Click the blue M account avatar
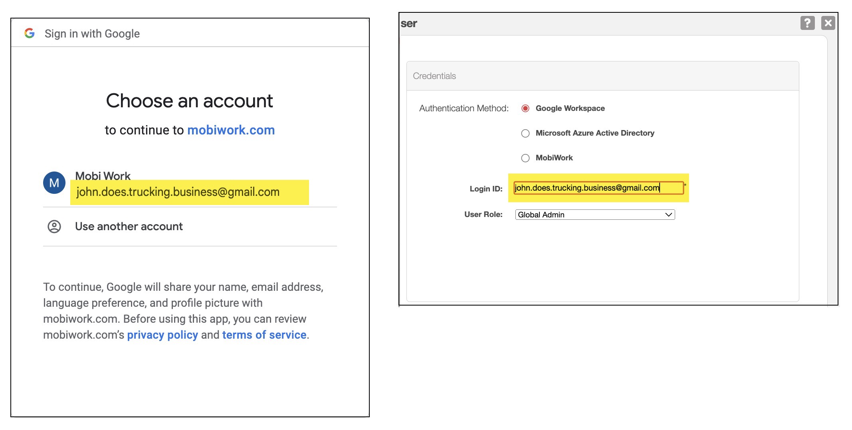Image resolution: width=852 pixels, height=430 pixels. 54,183
